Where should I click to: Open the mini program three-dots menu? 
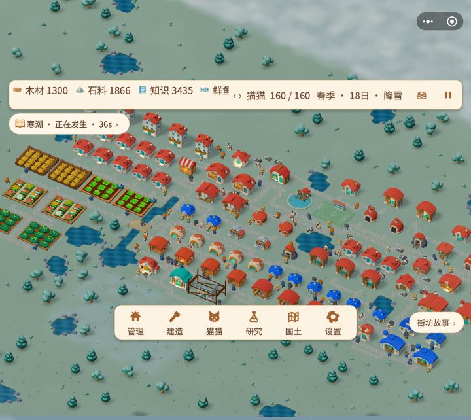(x=428, y=22)
